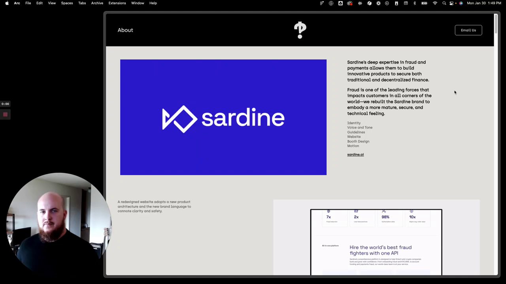Click the "Identity" service text
The image size is (506, 284).
click(354, 123)
